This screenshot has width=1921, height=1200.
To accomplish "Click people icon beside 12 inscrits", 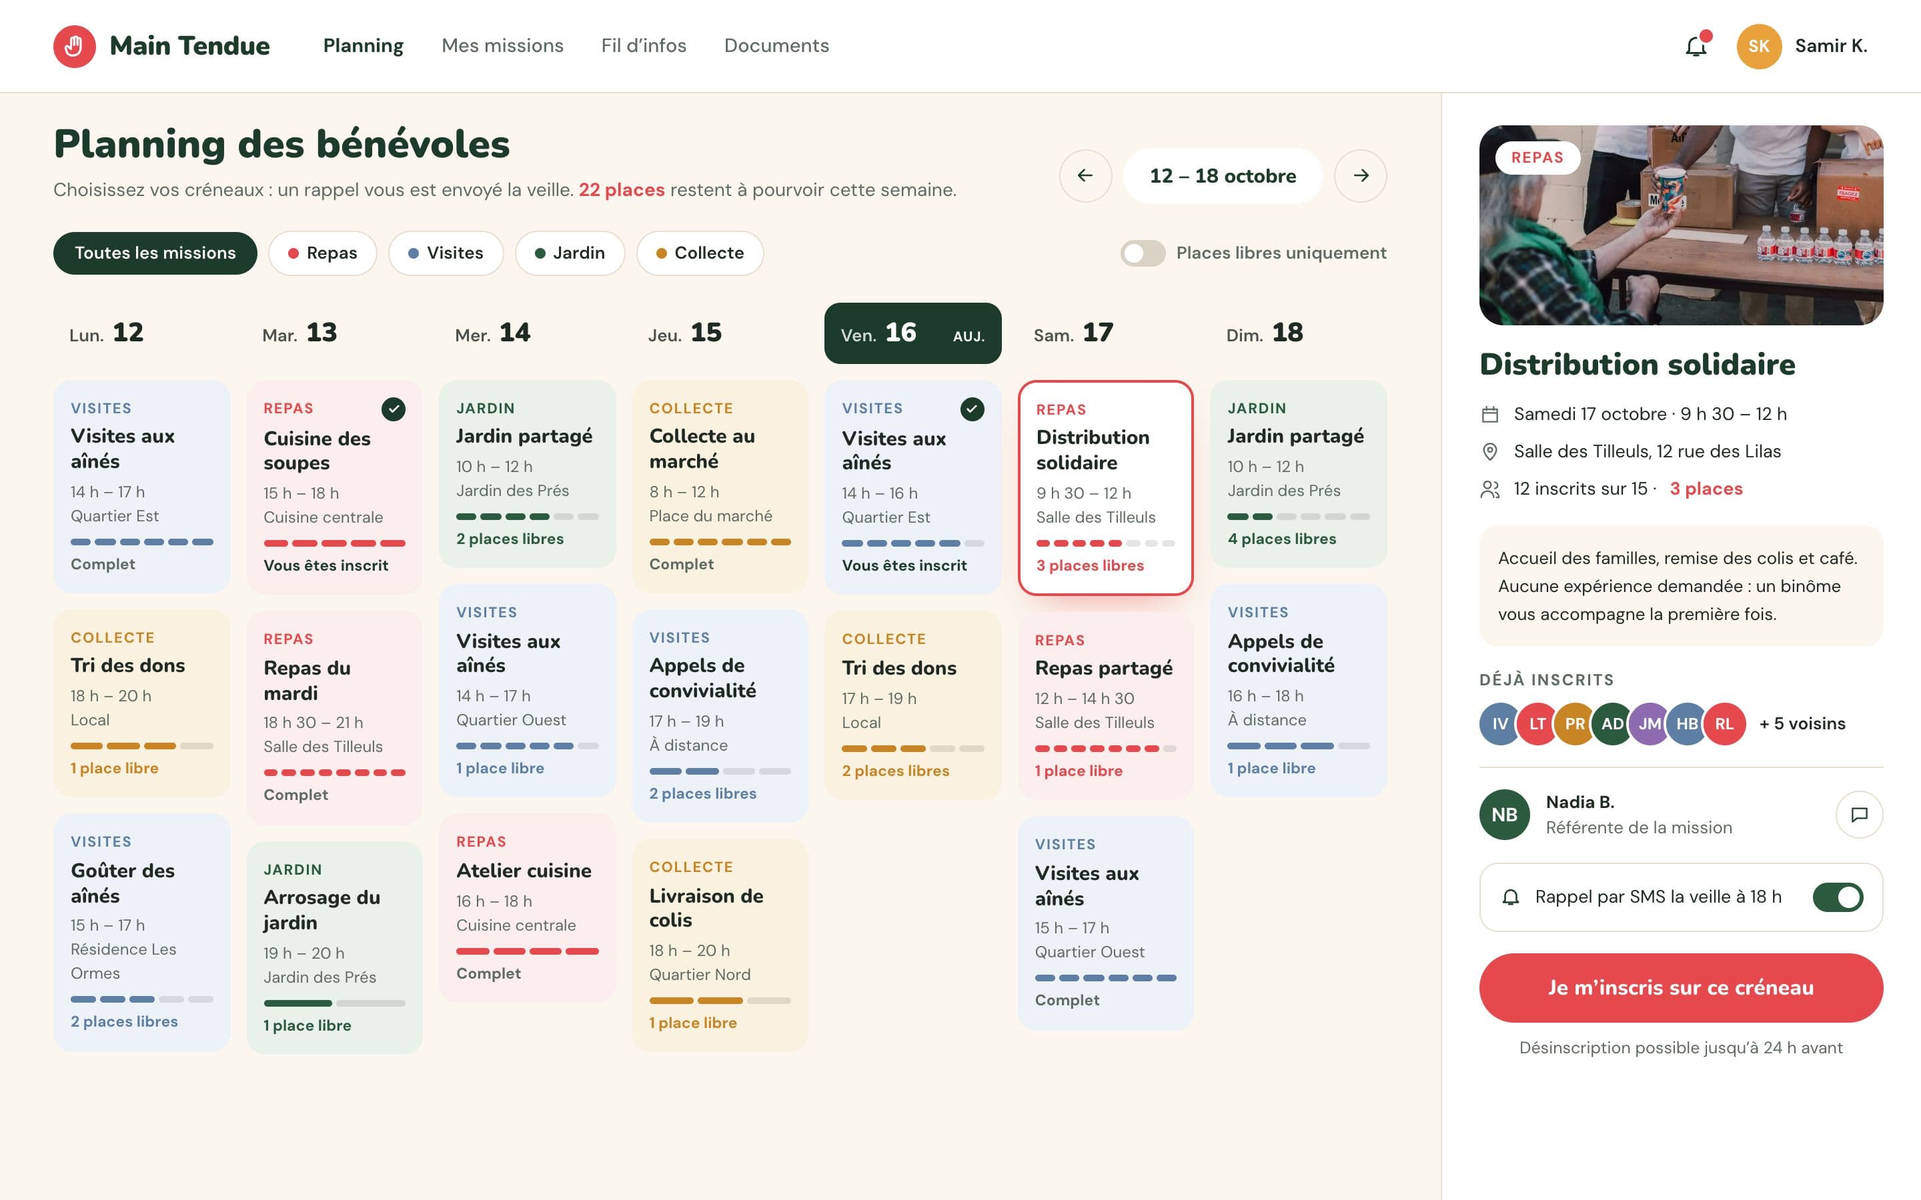I will click(x=1490, y=489).
